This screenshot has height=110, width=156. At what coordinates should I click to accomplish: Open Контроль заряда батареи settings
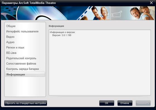(x=23, y=69)
